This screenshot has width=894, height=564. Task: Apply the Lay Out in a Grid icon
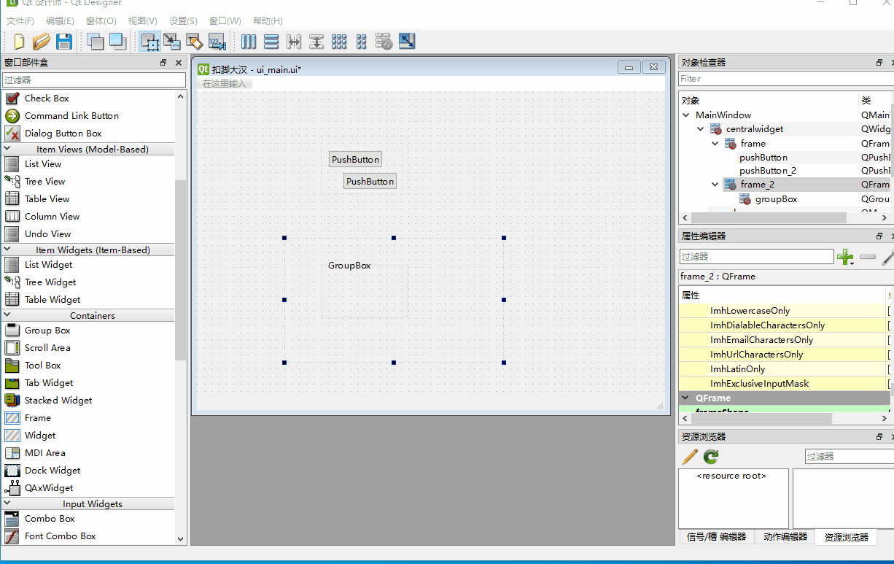click(x=339, y=42)
